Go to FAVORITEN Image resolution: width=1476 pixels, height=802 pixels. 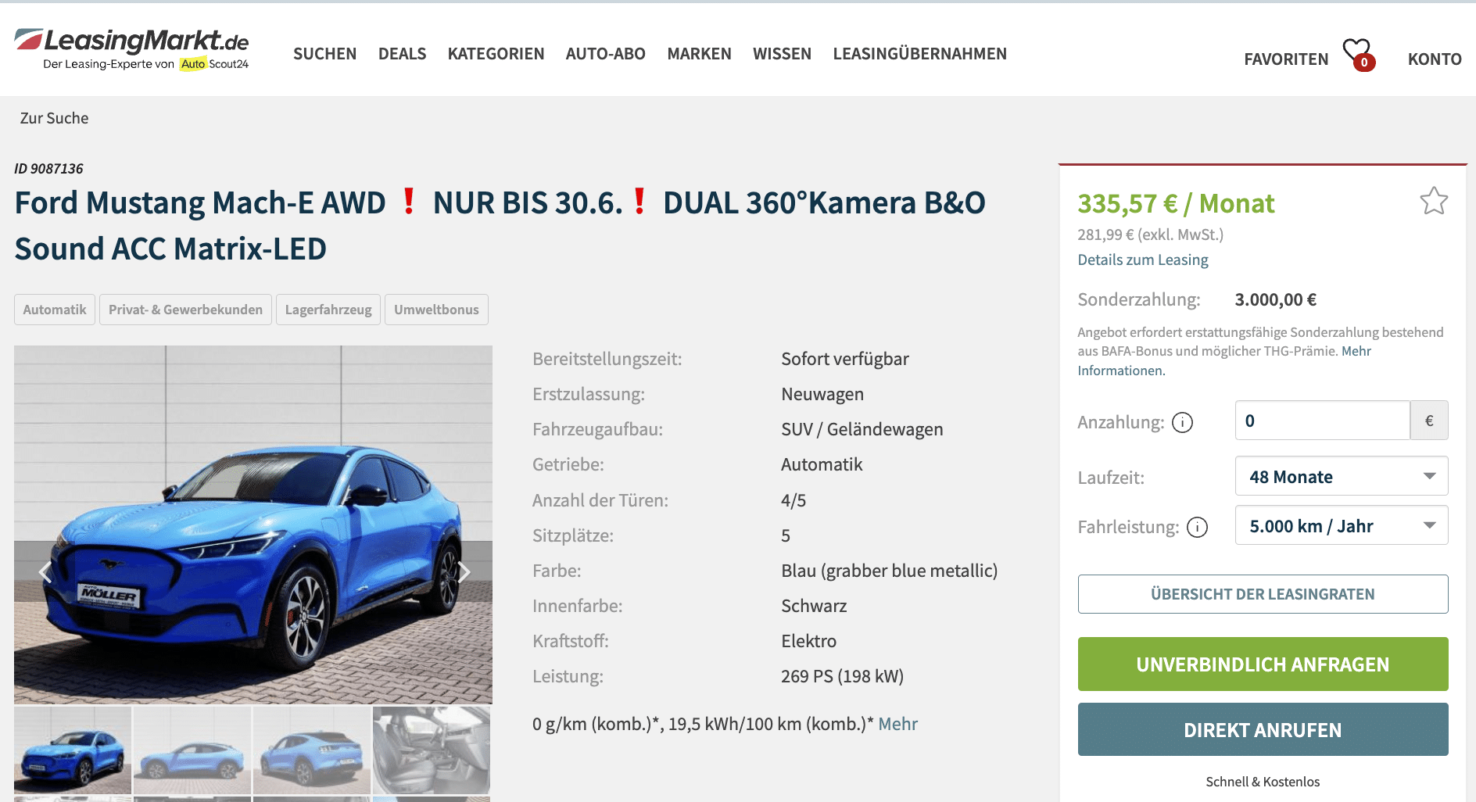[x=1286, y=59]
